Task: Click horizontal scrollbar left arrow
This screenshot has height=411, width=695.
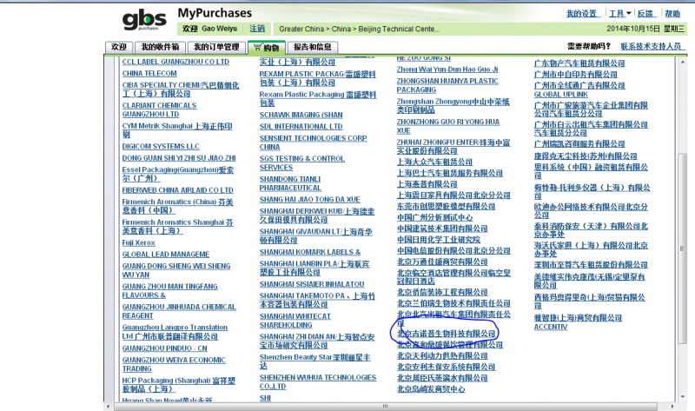Action: click(x=109, y=406)
